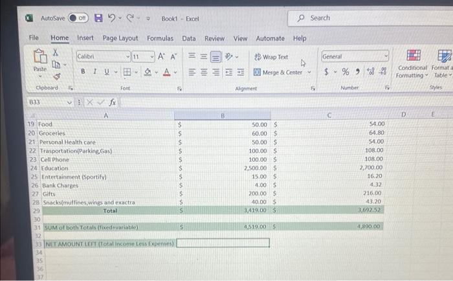
Task: Switch to the Data tab
Action: [x=189, y=38]
